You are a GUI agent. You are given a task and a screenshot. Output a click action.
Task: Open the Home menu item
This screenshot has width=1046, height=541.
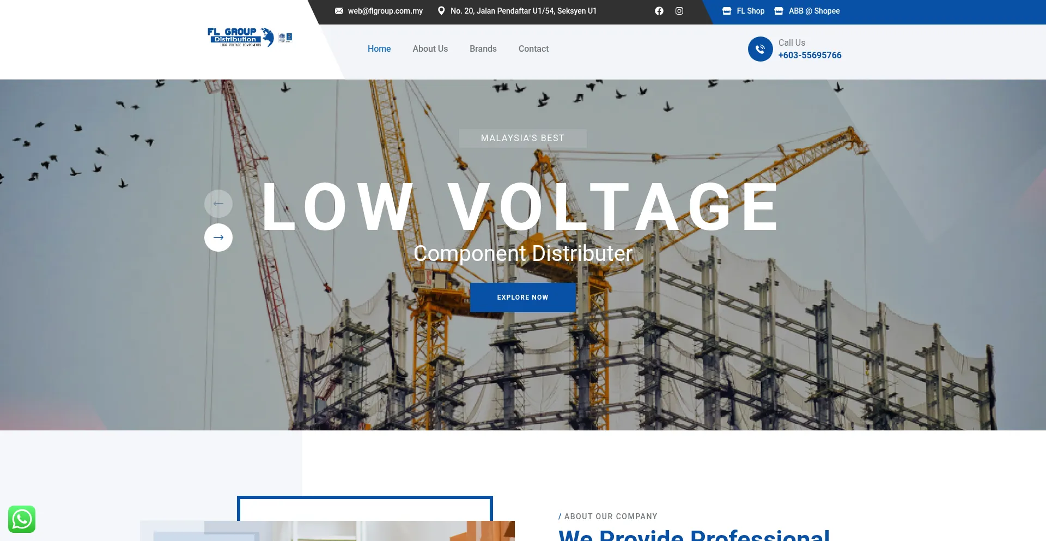(x=379, y=48)
